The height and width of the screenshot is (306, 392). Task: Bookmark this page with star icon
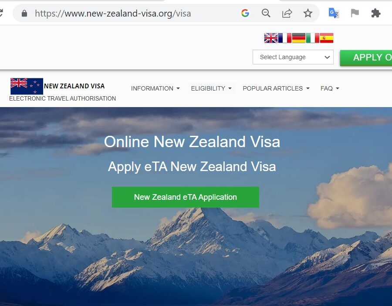point(308,13)
